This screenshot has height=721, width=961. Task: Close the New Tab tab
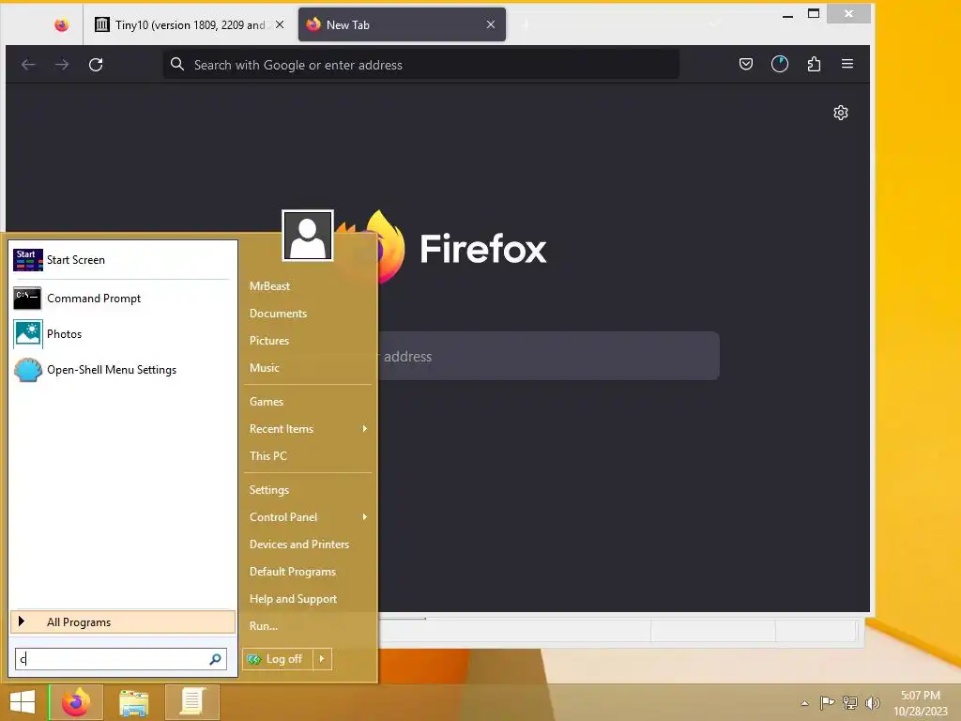pyautogui.click(x=490, y=24)
